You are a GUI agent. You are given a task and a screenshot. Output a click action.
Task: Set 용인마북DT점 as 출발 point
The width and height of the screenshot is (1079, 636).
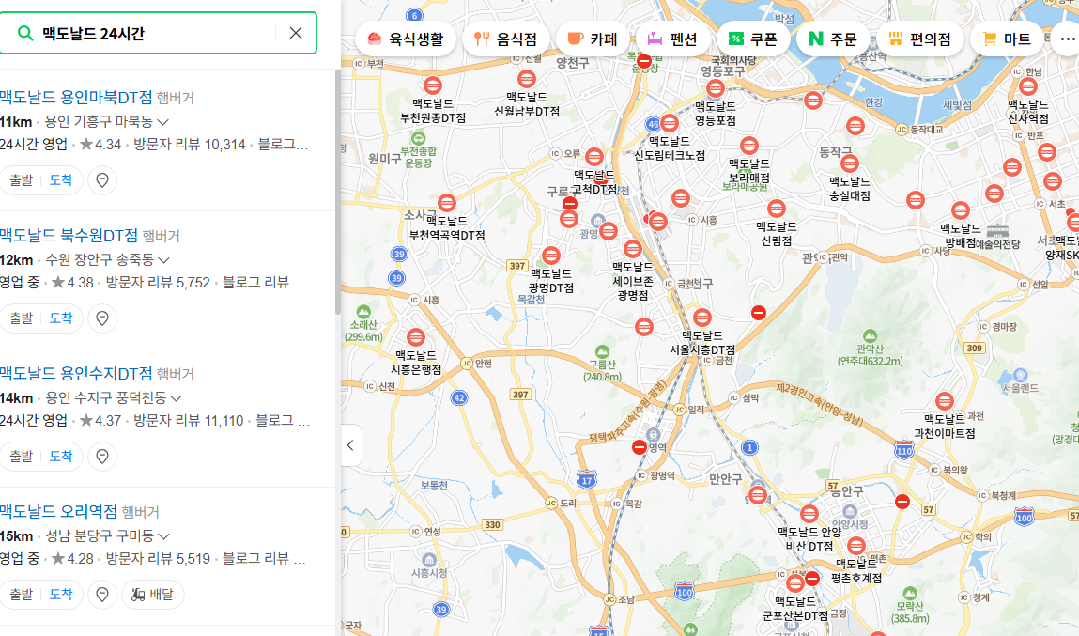(x=22, y=180)
